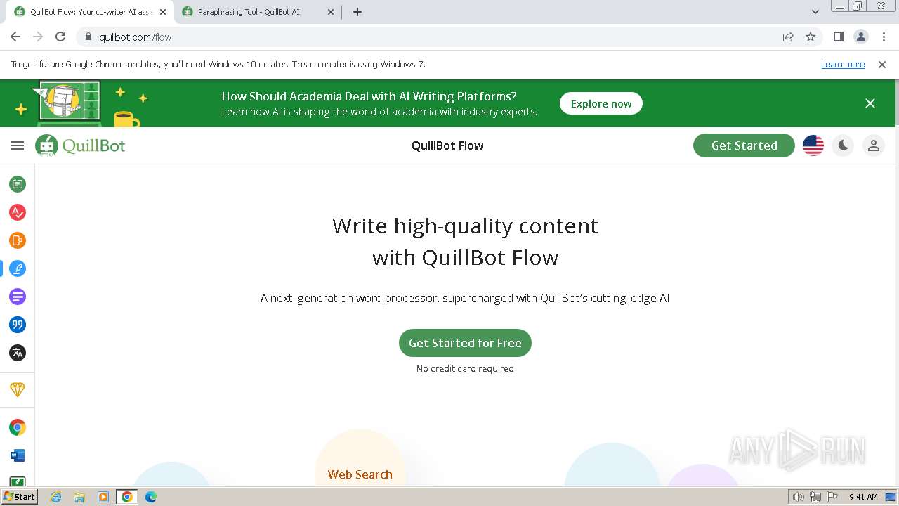Click the green Get Started button
This screenshot has height=506, width=899.
coord(744,145)
